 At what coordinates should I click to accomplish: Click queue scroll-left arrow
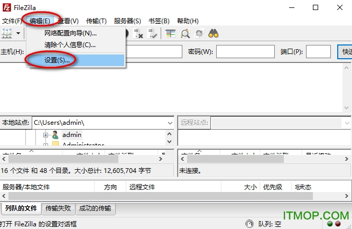click(x=4, y=196)
